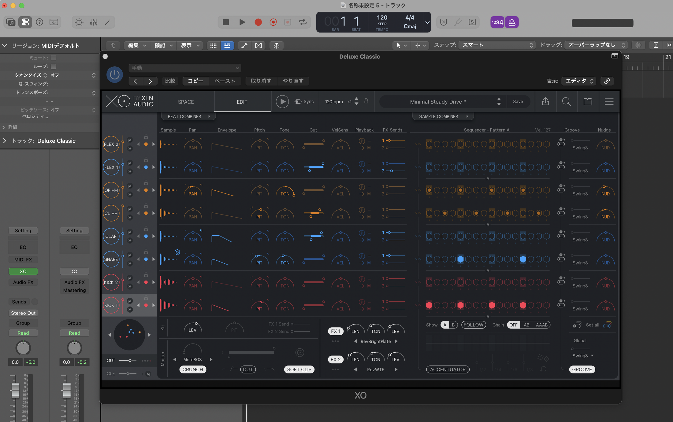Open the 機能 menu
Image resolution: width=673 pixels, height=422 pixels.
[x=163, y=46]
